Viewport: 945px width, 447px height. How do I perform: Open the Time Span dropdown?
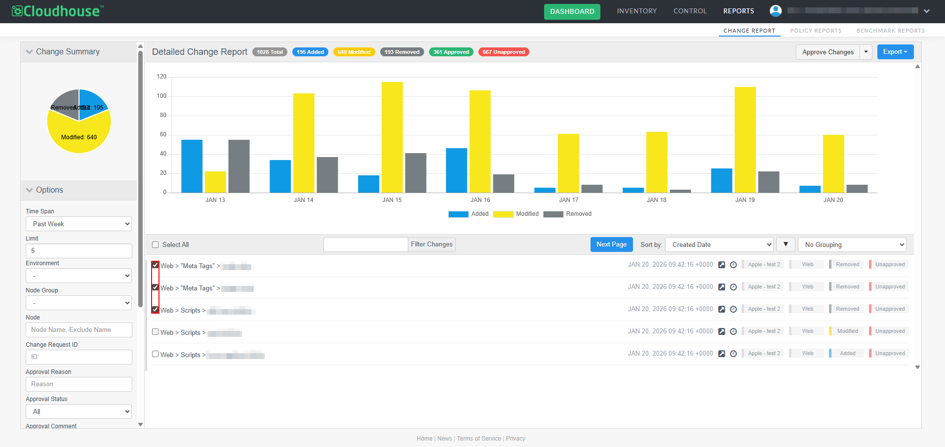(x=79, y=224)
